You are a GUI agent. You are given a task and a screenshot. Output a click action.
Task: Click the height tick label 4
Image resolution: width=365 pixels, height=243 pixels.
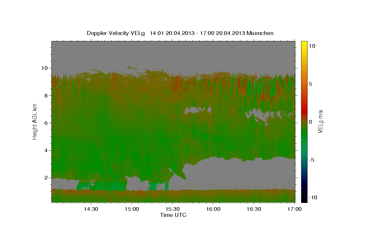tap(47, 150)
